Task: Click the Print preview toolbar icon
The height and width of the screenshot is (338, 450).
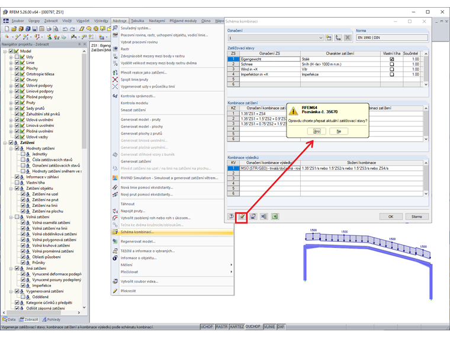Action: coord(56,28)
